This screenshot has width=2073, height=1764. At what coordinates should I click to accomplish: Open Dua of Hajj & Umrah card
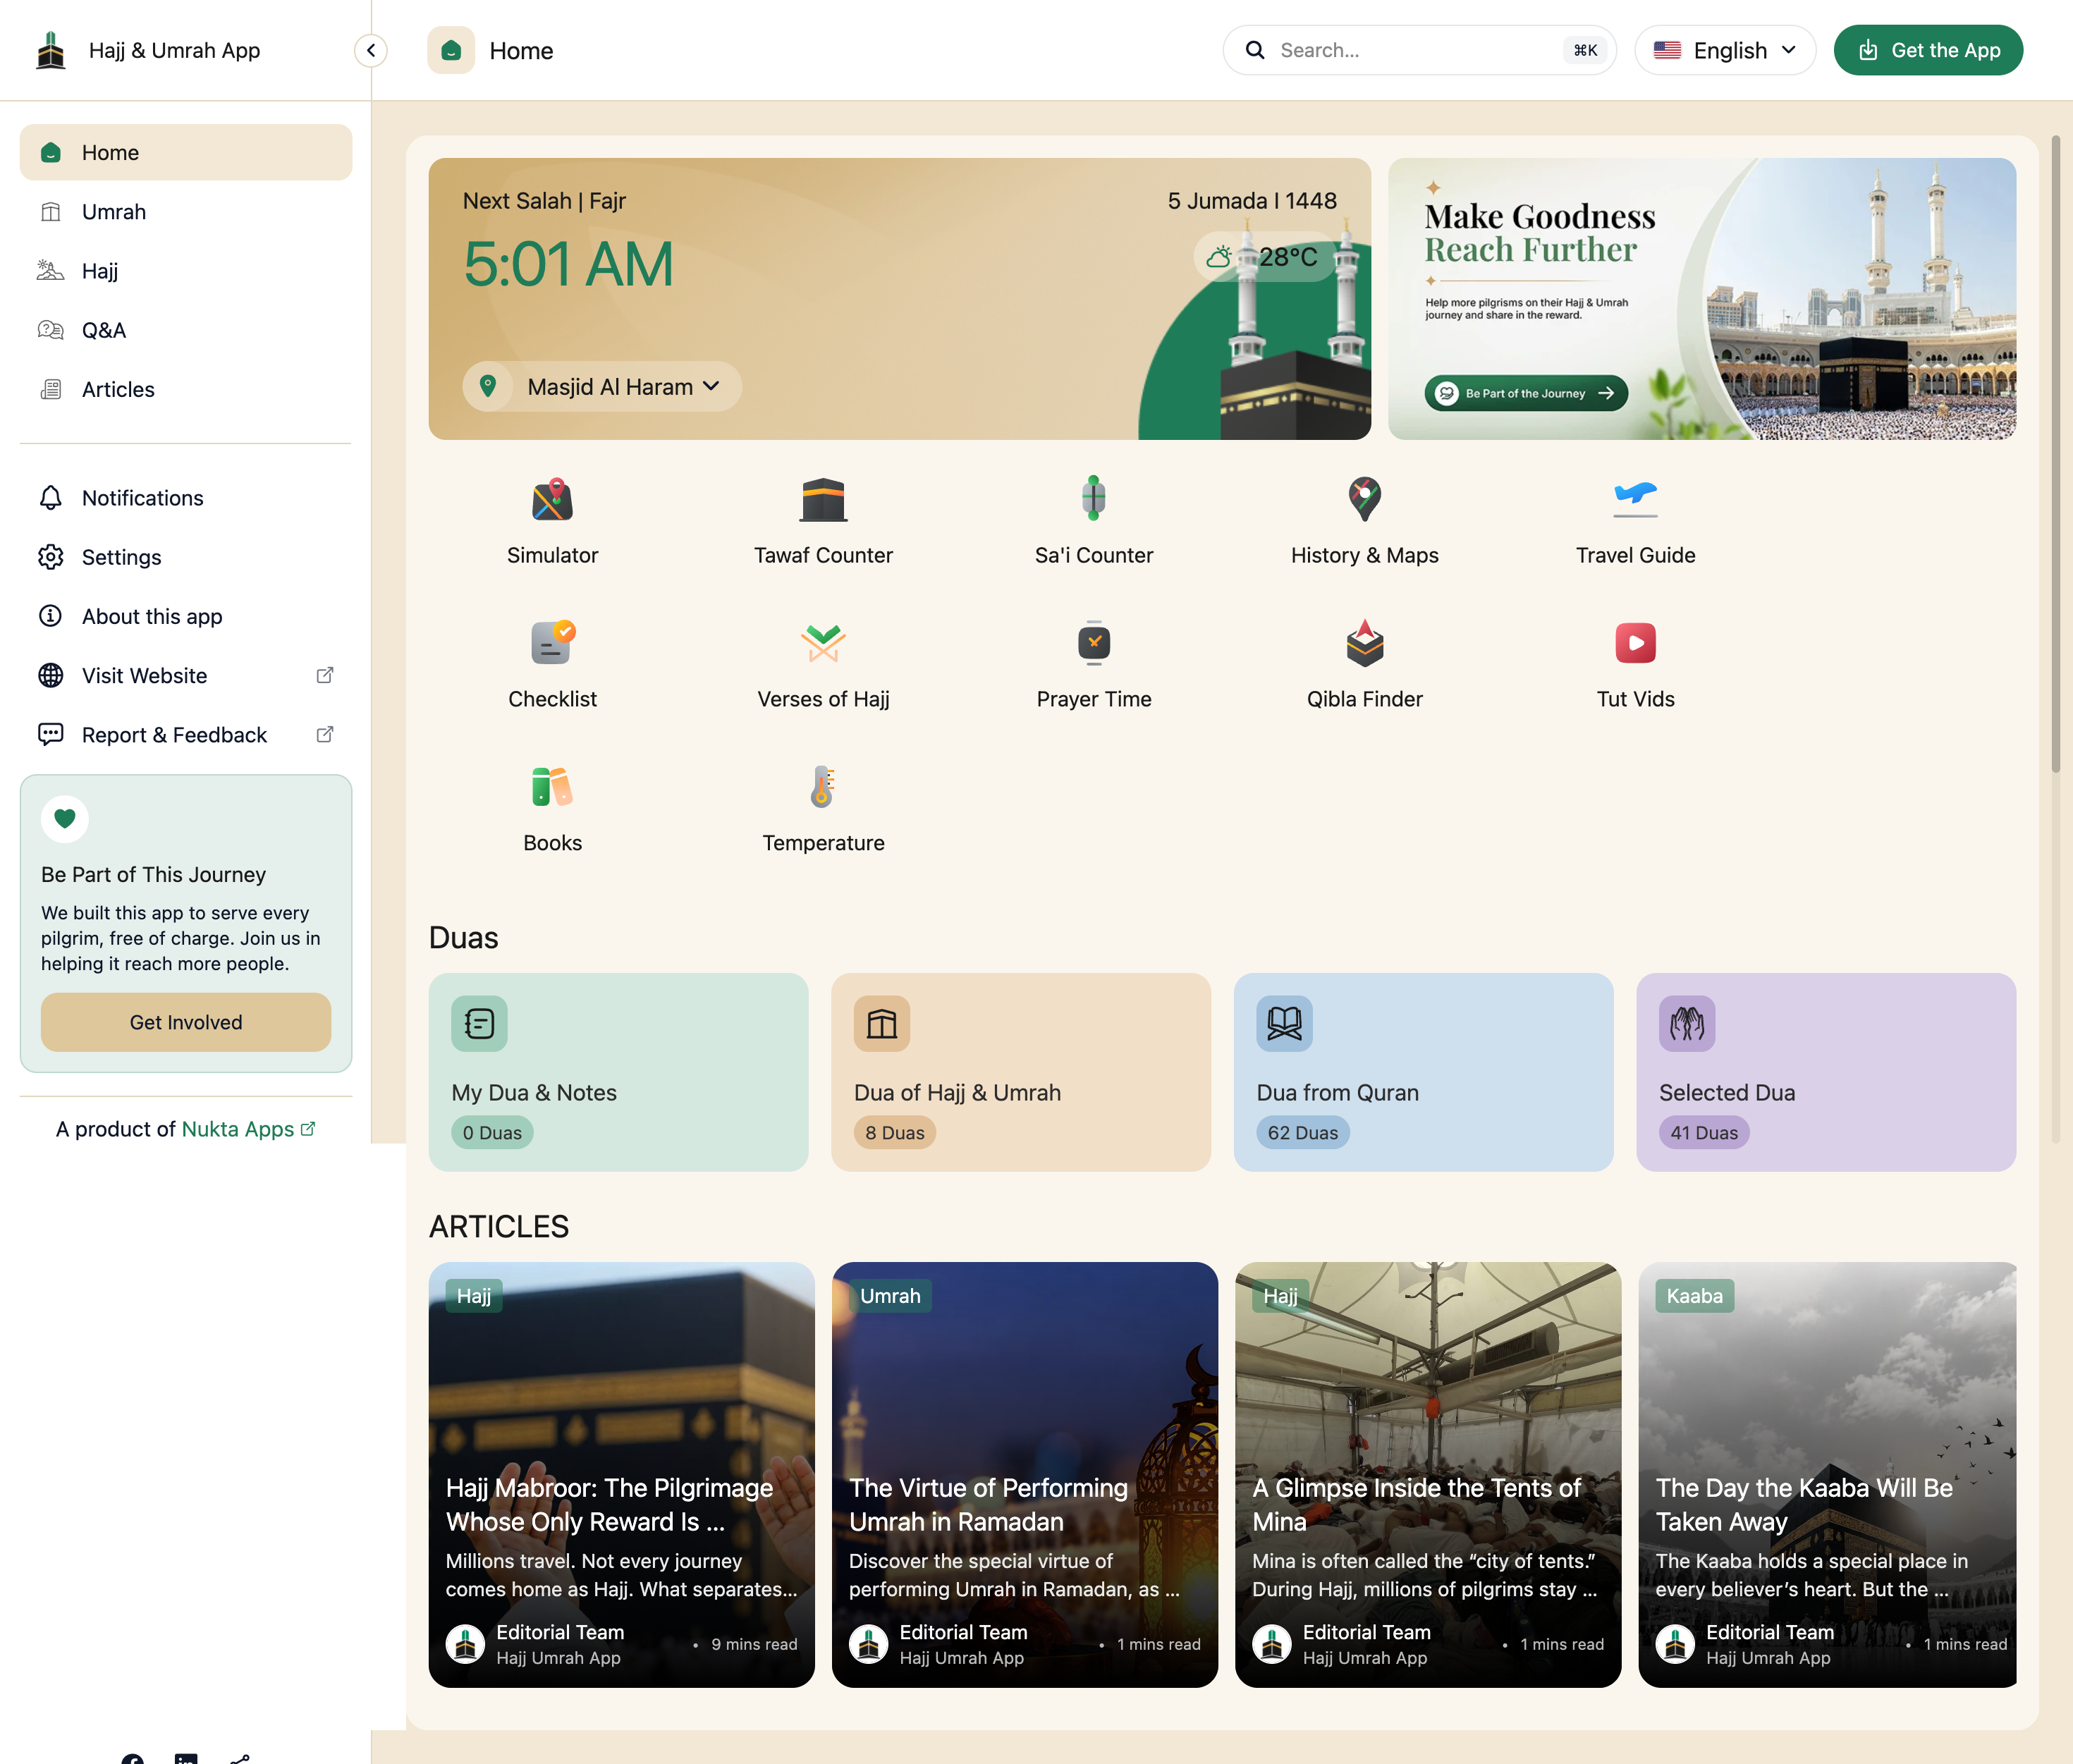(1021, 1072)
